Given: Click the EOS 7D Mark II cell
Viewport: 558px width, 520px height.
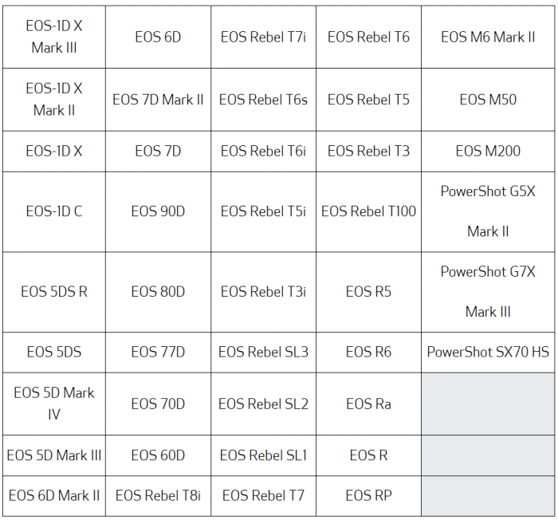Looking at the screenshot, I should pyautogui.click(x=158, y=100).
